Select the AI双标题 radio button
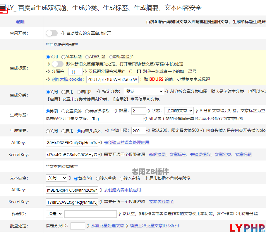 (x=87, y=57)
